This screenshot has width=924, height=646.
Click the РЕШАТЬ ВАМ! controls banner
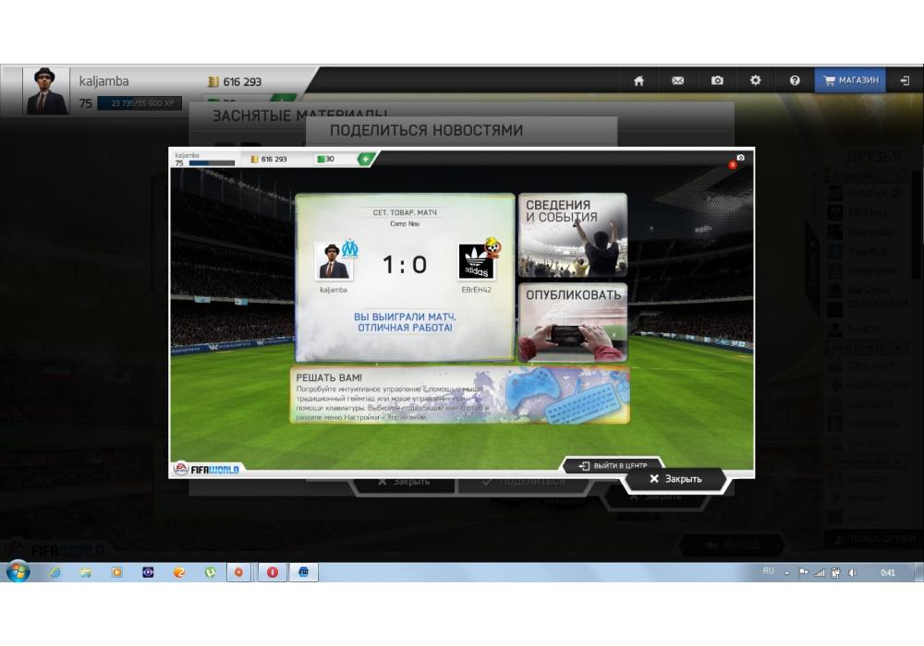[x=459, y=395]
